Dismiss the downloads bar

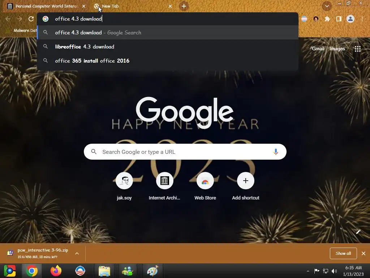click(363, 253)
